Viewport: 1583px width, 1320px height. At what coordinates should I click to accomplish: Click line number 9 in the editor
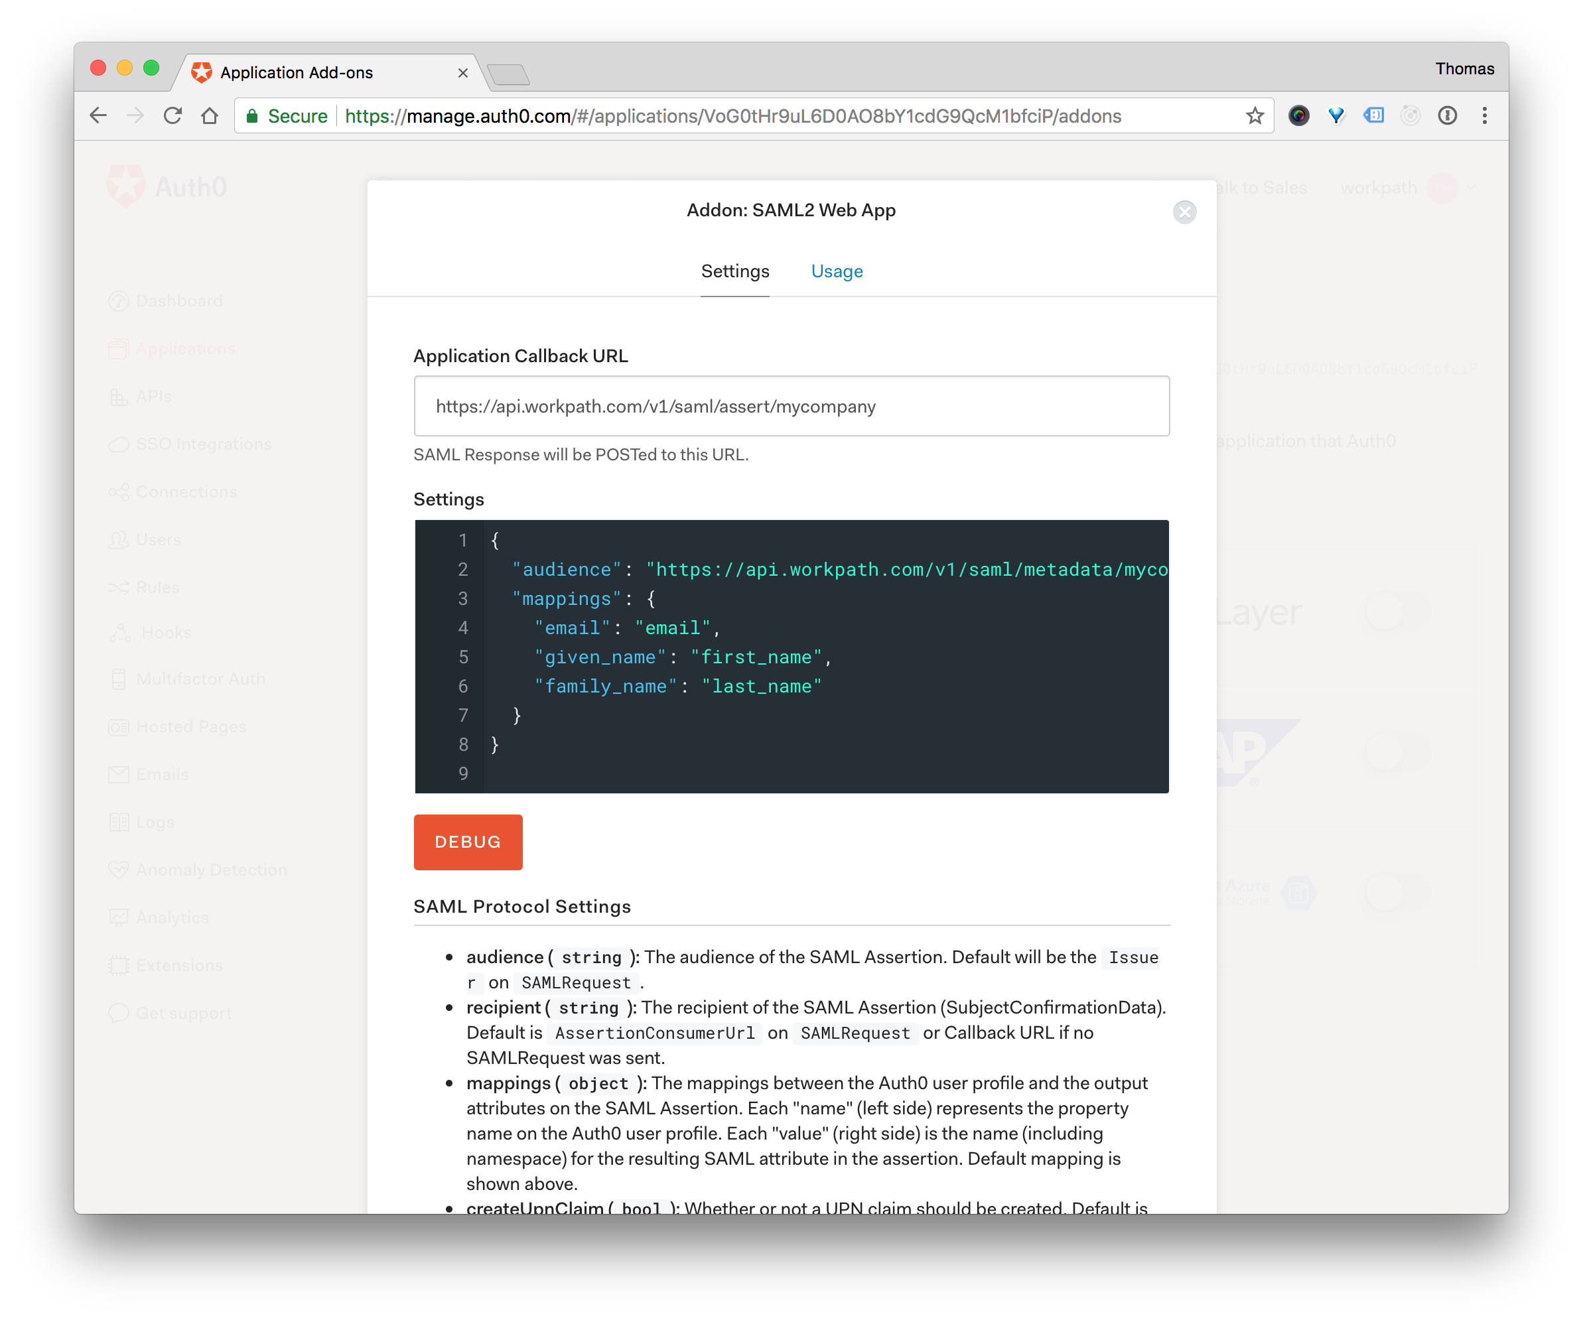[x=463, y=773]
